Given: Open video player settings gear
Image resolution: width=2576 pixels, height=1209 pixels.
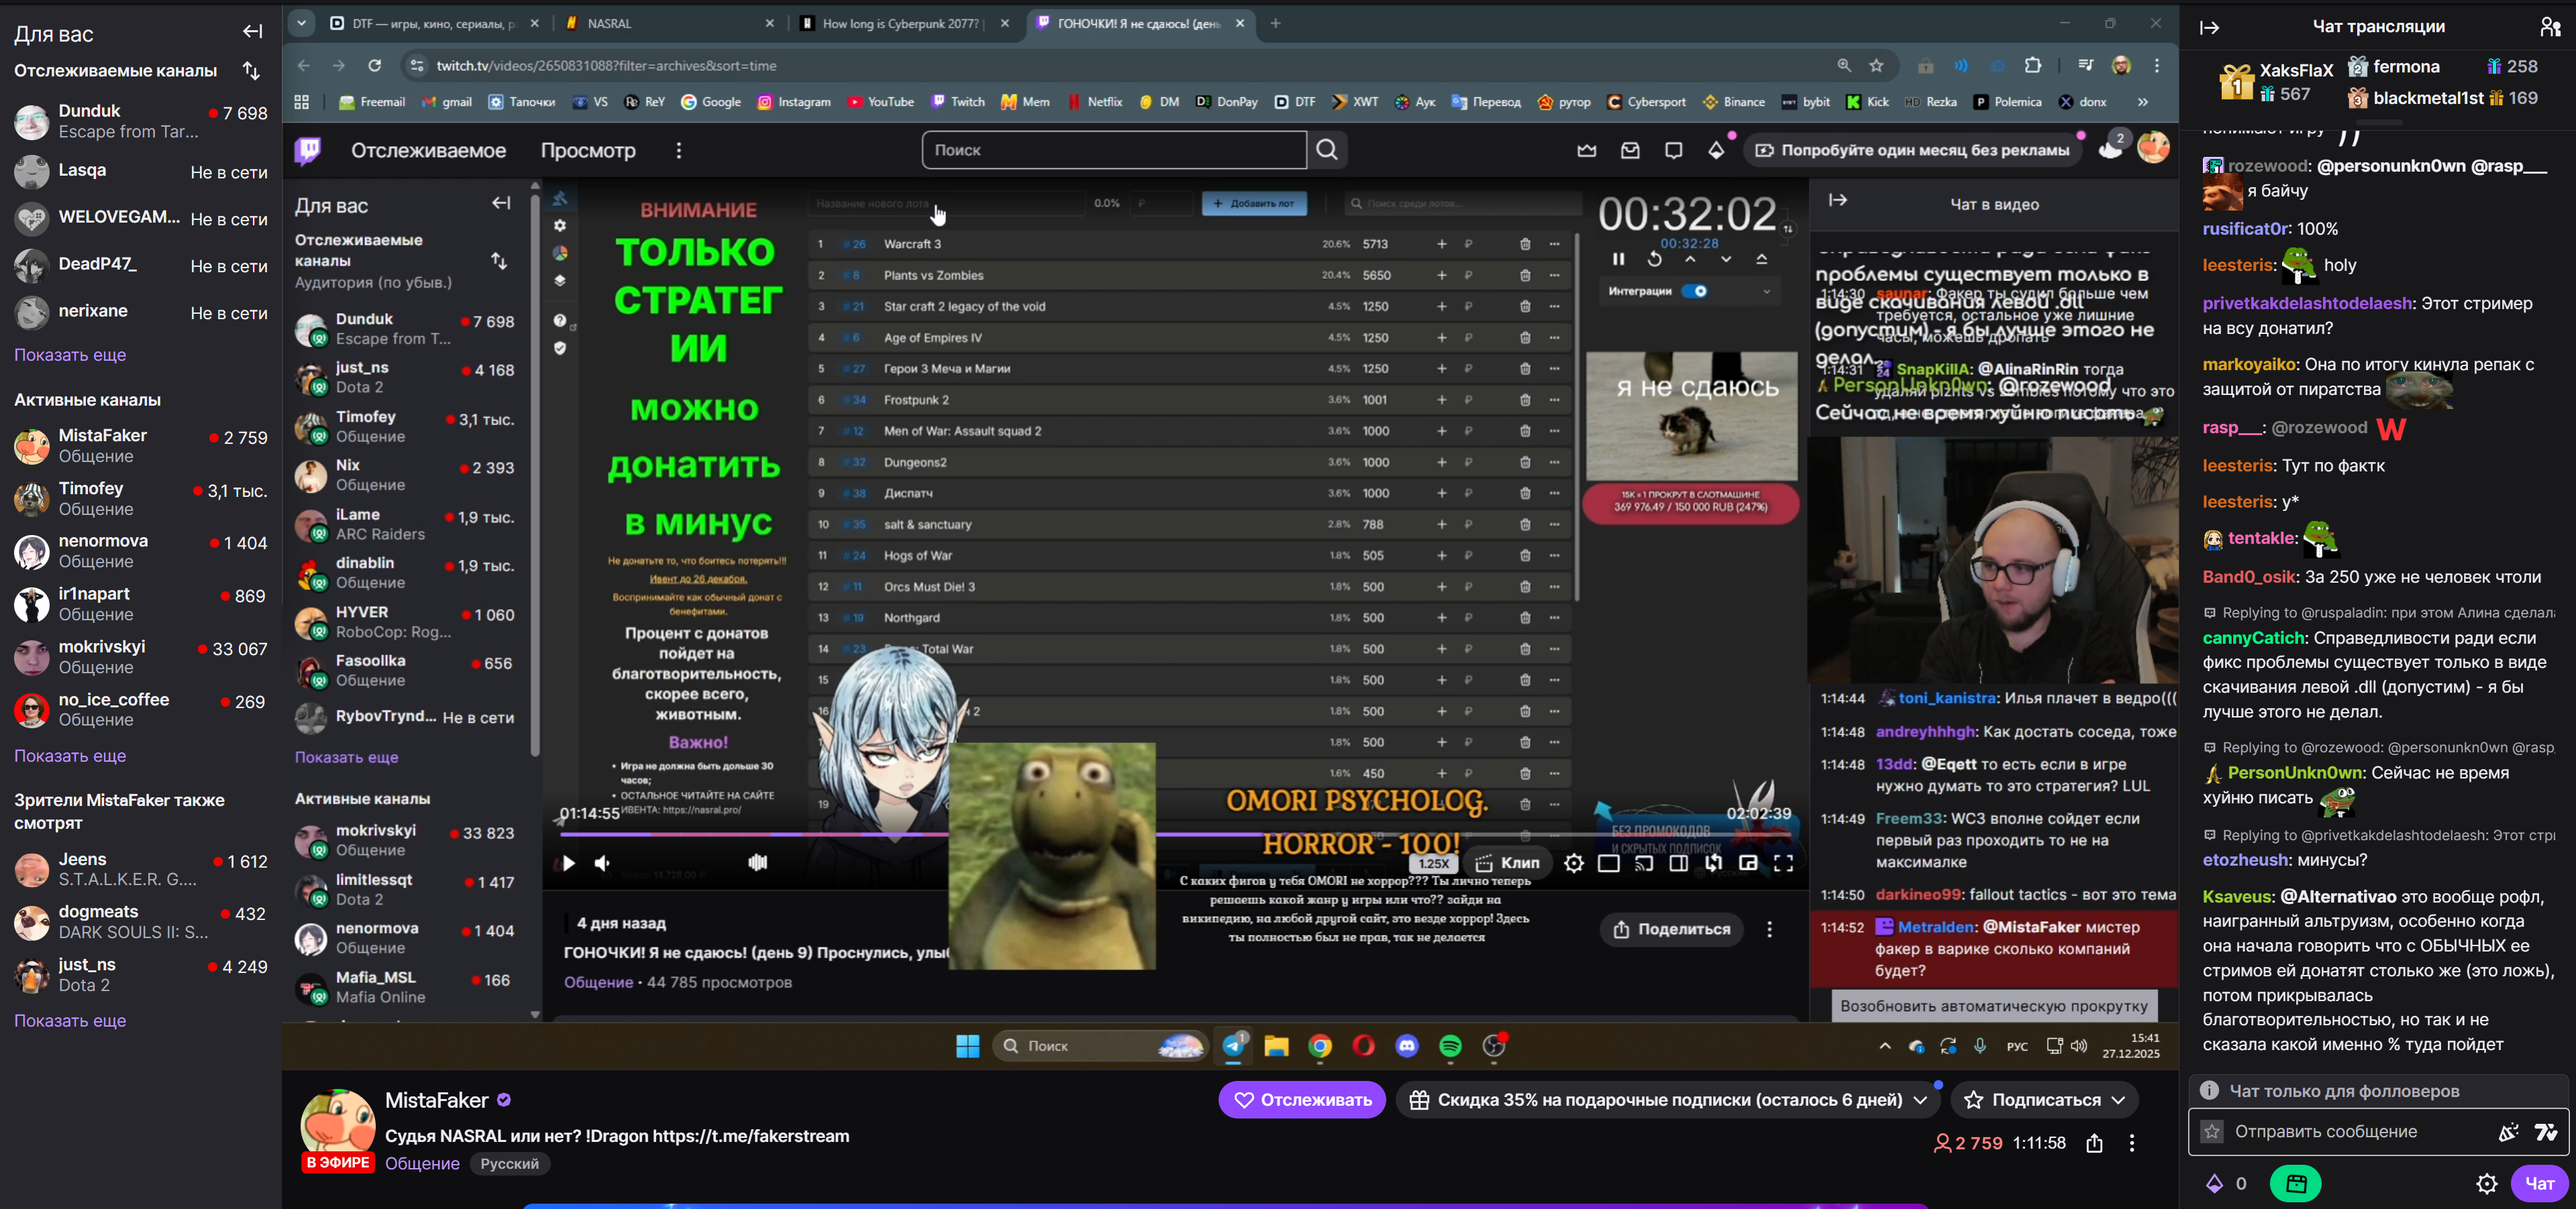Looking at the screenshot, I should point(1573,863).
